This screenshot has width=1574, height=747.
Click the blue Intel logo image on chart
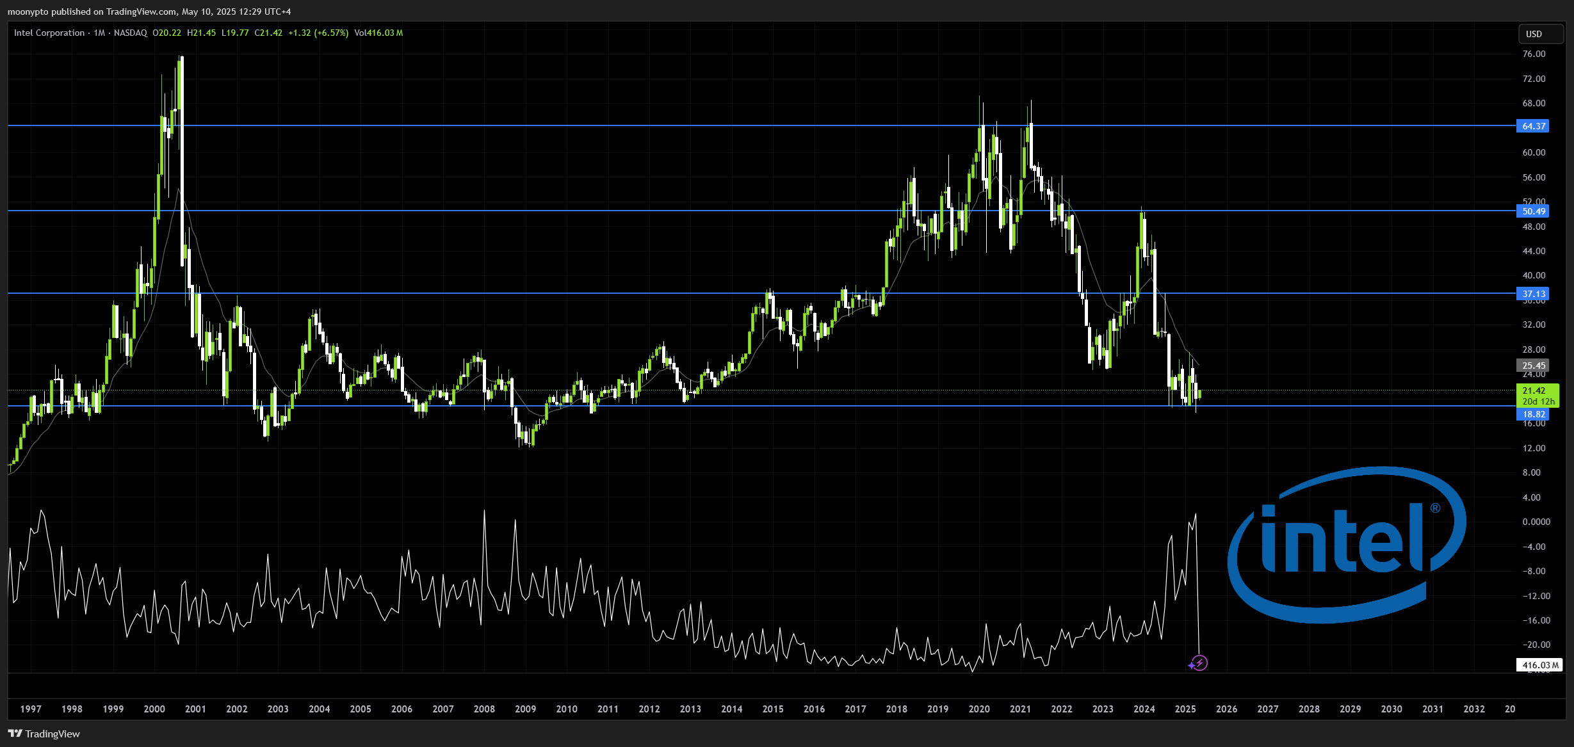[1347, 545]
